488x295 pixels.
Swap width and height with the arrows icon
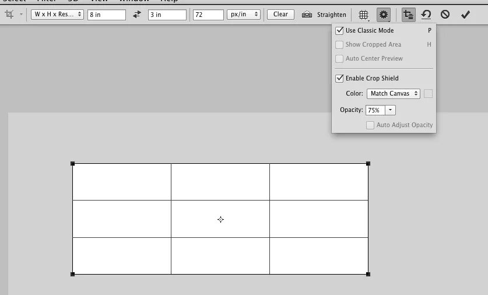pyautogui.click(x=137, y=15)
